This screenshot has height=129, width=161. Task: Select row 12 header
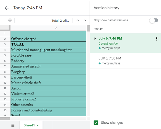click(5, 94)
